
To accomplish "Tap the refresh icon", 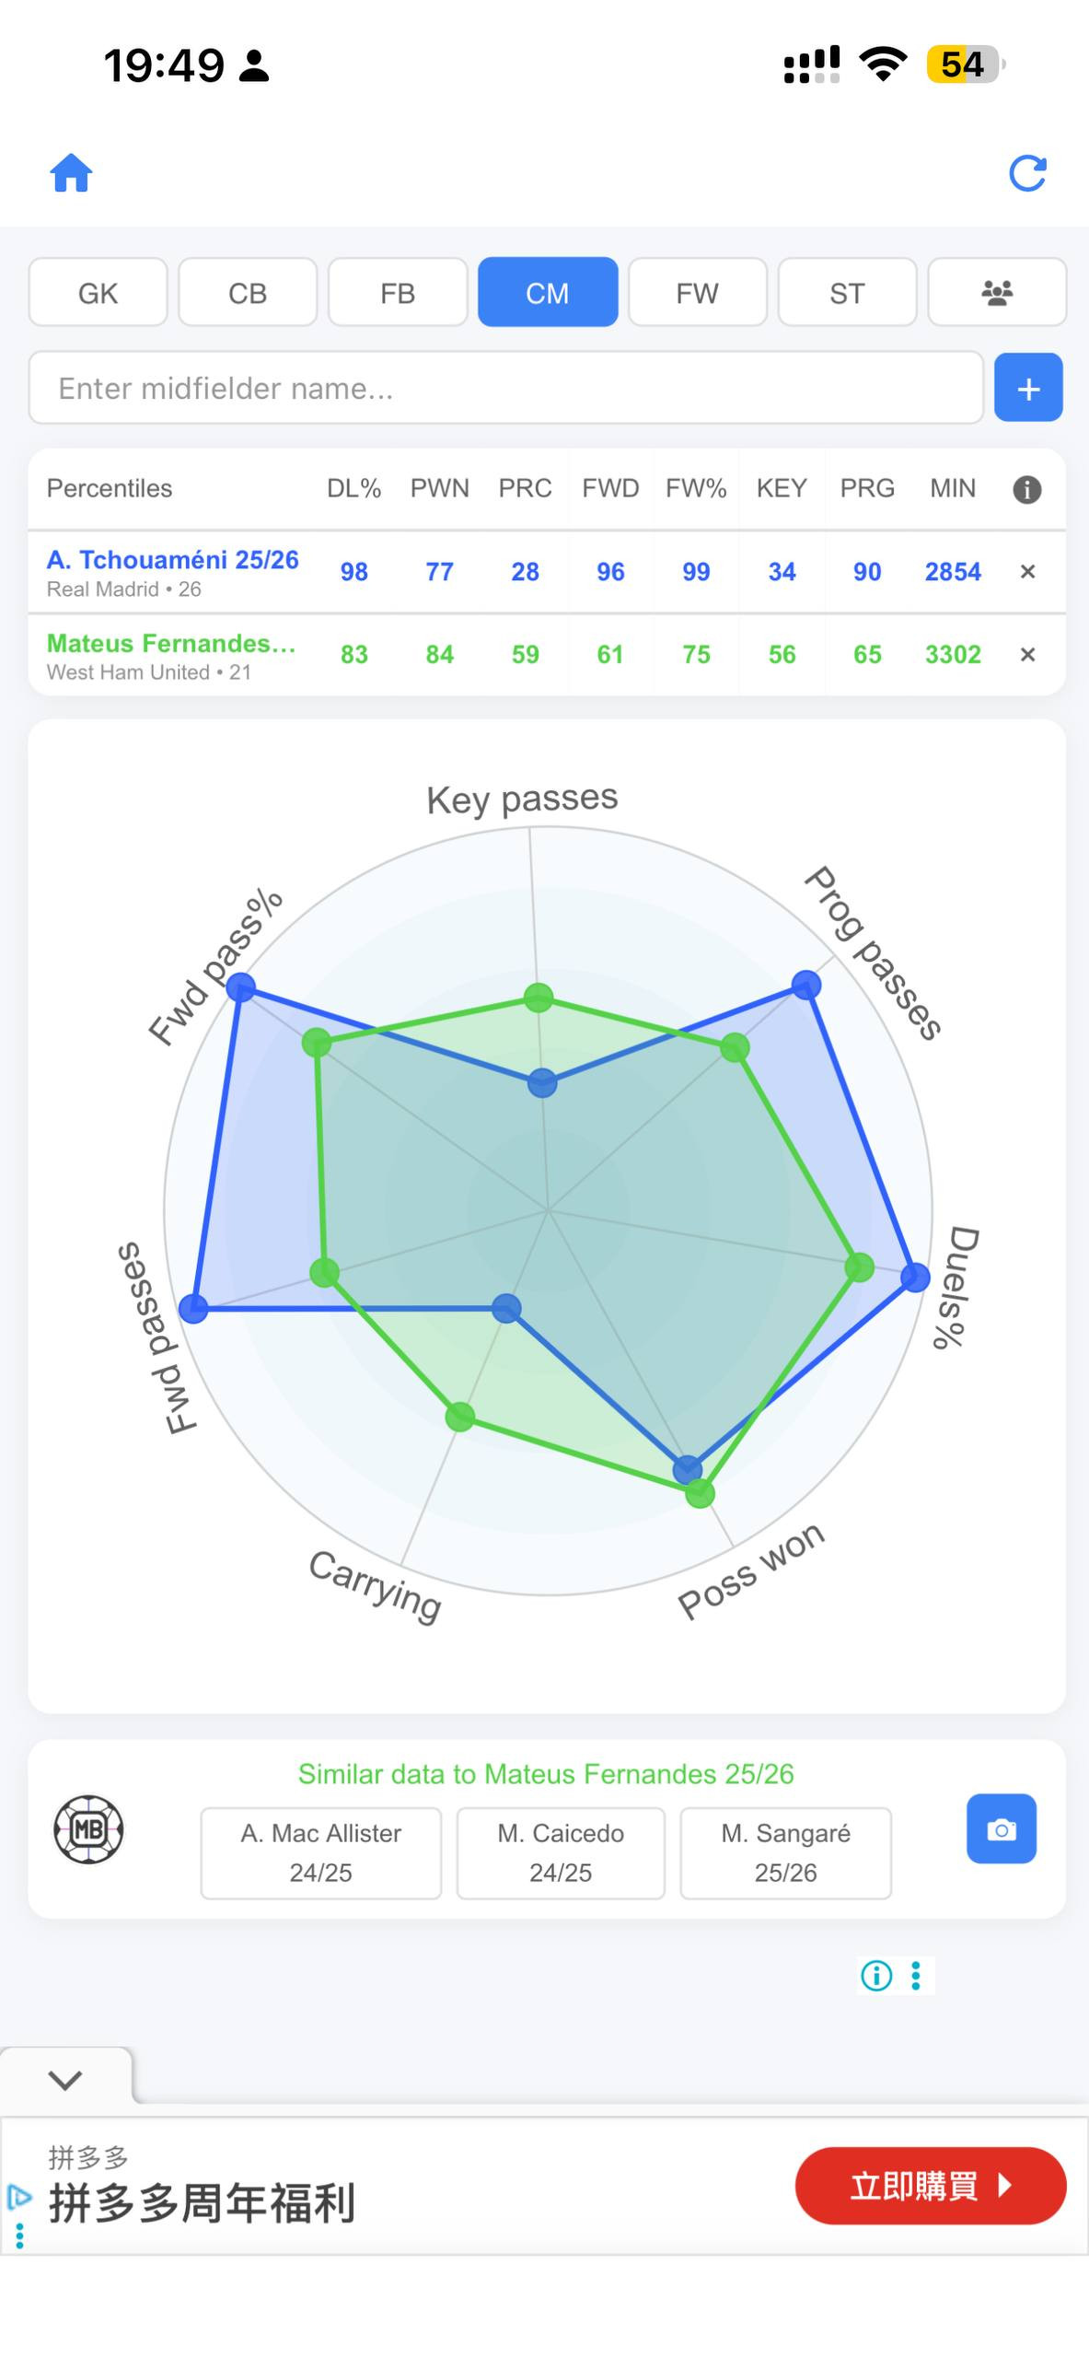I will [1027, 173].
